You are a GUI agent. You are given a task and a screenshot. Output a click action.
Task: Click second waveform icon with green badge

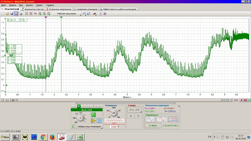(44, 14)
